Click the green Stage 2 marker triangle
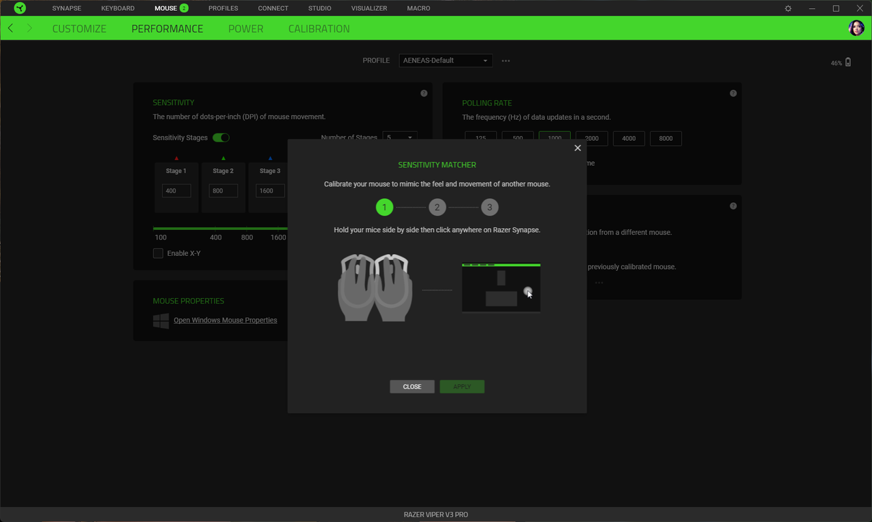 pyautogui.click(x=223, y=158)
